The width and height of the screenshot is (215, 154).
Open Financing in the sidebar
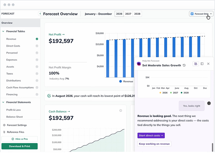(12, 94)
